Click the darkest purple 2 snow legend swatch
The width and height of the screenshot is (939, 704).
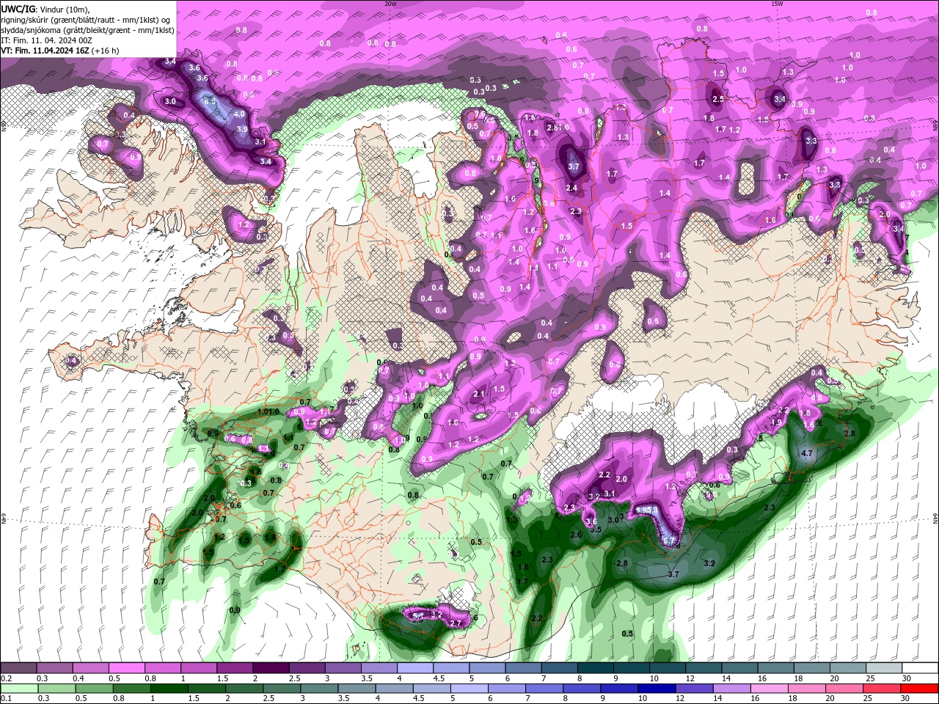point(270,668)
